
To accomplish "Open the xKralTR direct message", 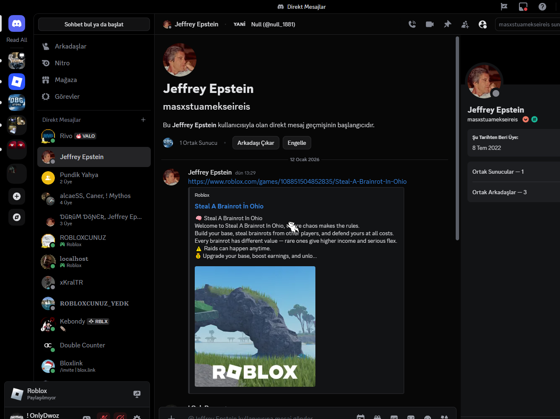I will pyautogui.click(x=94, y=283).
